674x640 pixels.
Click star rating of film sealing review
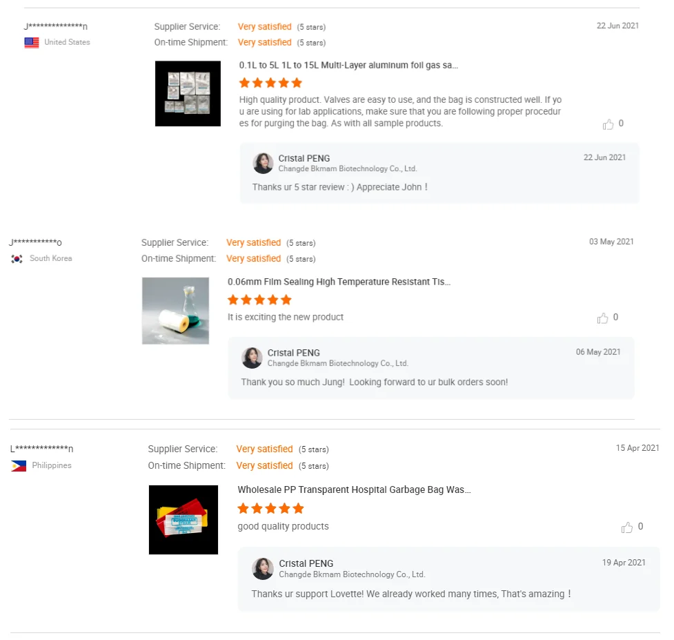click(x=259, y=300)
